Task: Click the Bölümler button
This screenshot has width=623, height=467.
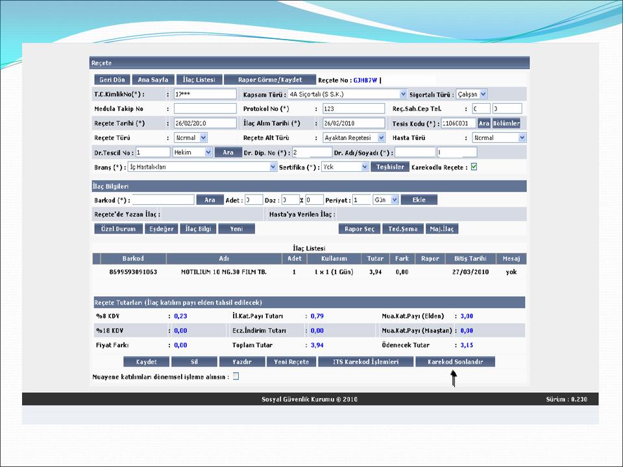Action: [506, 123]
